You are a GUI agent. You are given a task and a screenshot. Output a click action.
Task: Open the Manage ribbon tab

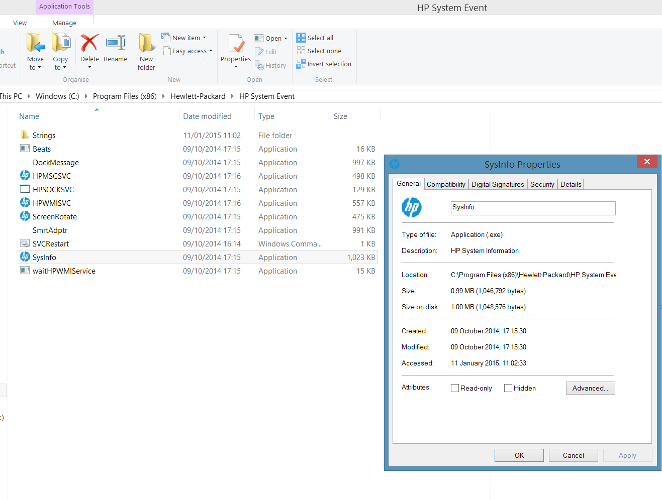click(x=64, y=23)
